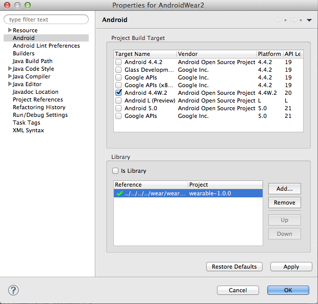Select the Resource tree item
Screen dimensions: 318x304
point(25,30)
